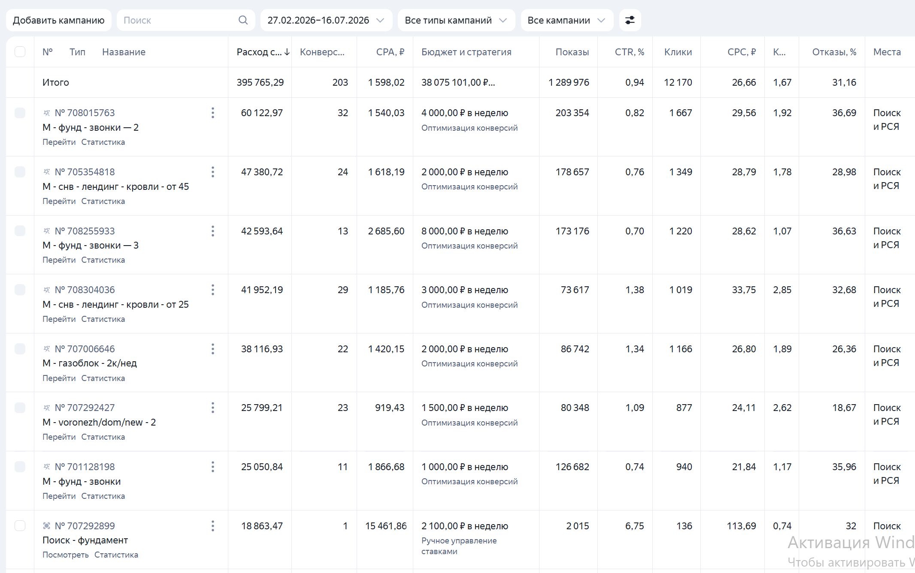
Task: Click Перейти link under М - фунд - звонки — 3
Action: 59,260
